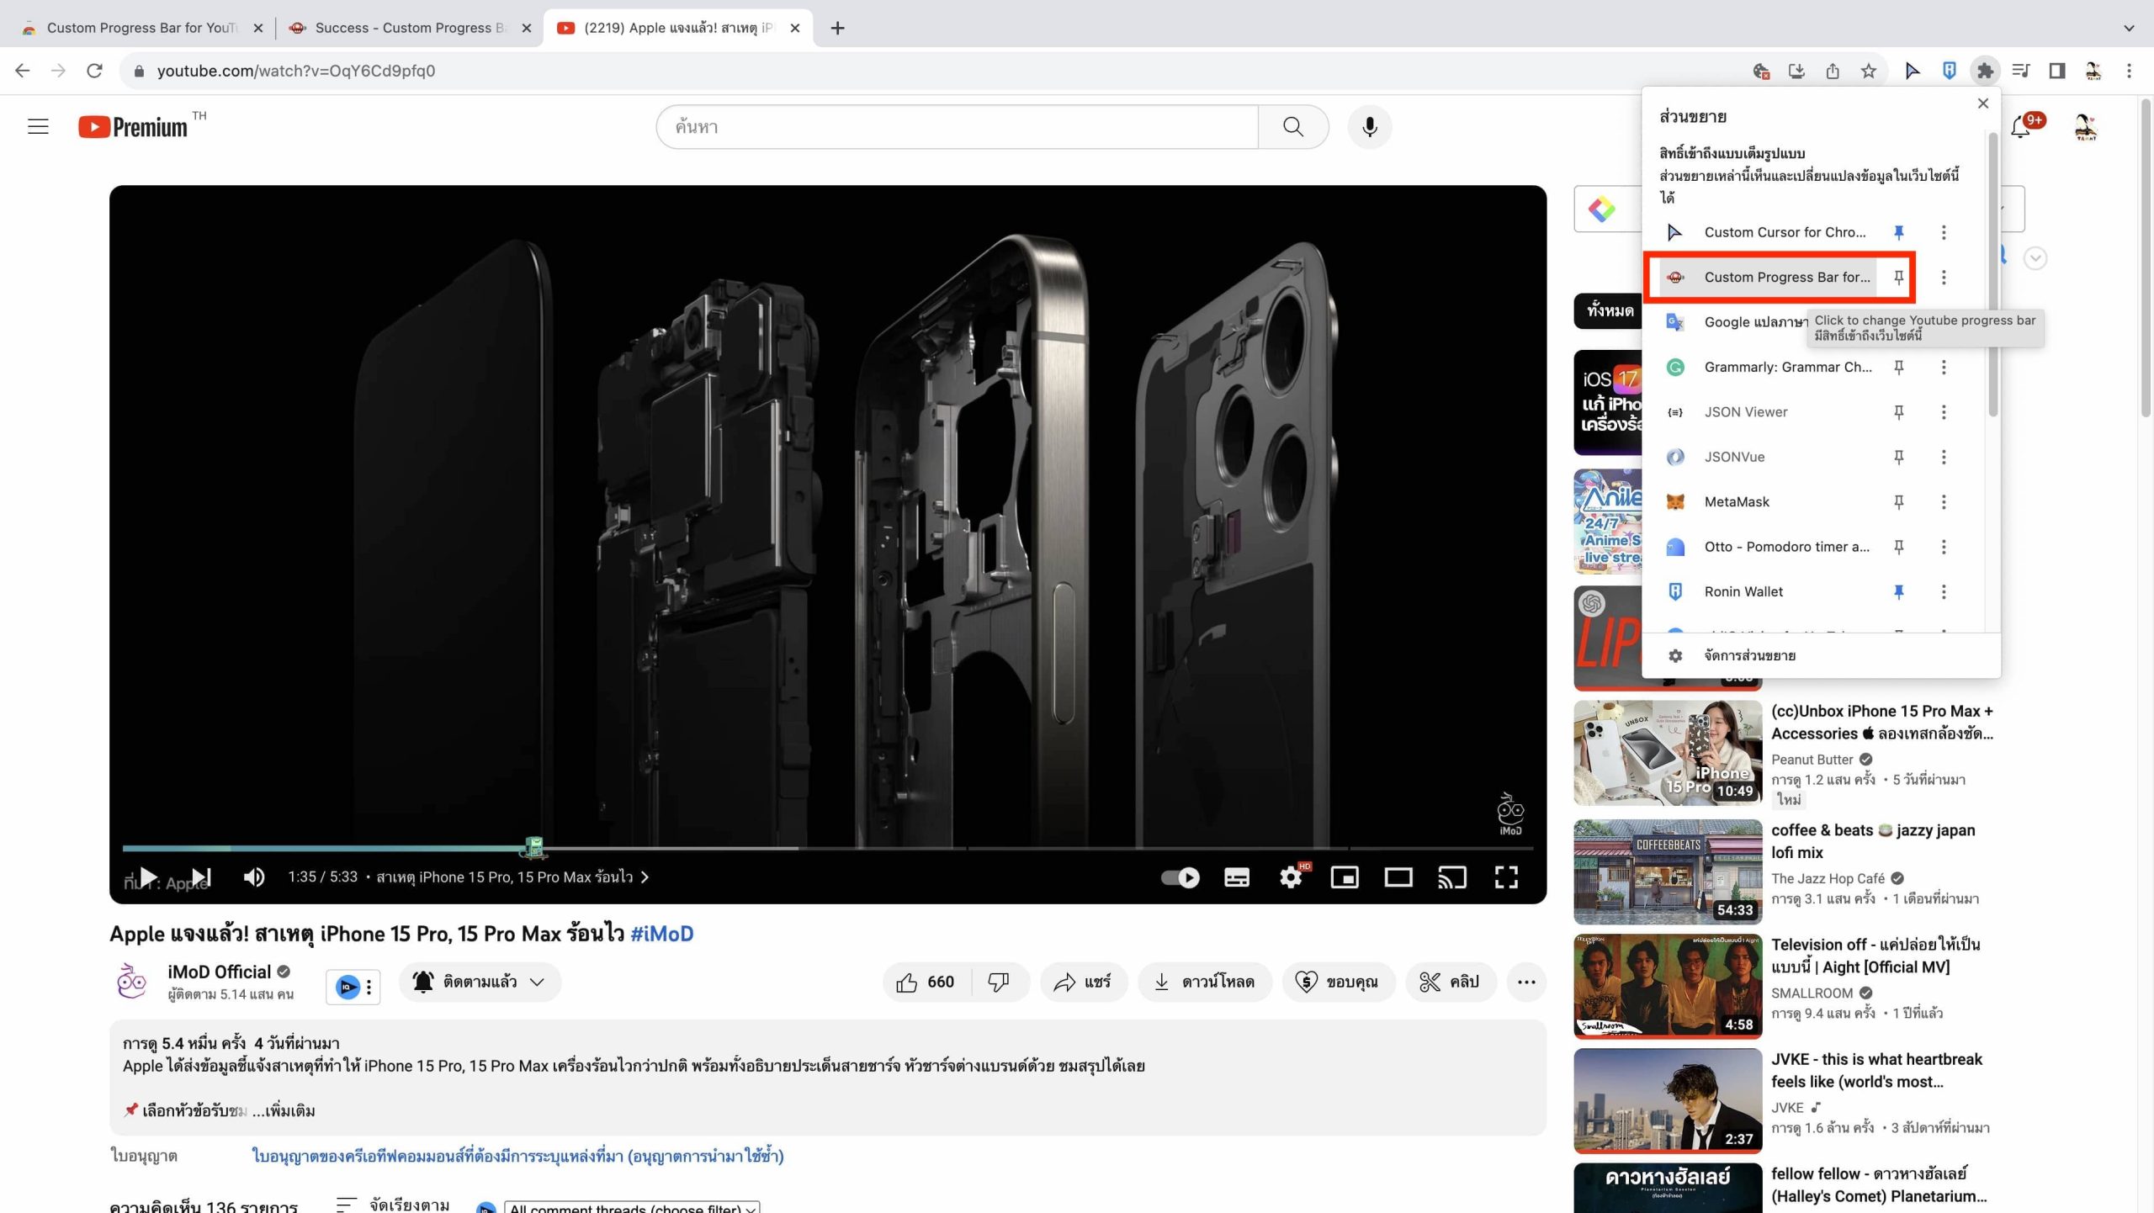Switch to theater mode
2154x1213 pixels.
click(x=1398, y=877)
